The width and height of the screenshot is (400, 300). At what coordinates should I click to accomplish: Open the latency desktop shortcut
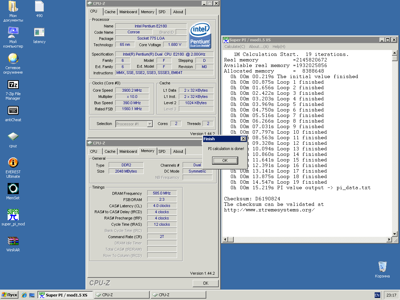pyautogui.click(x=39, y=35)
